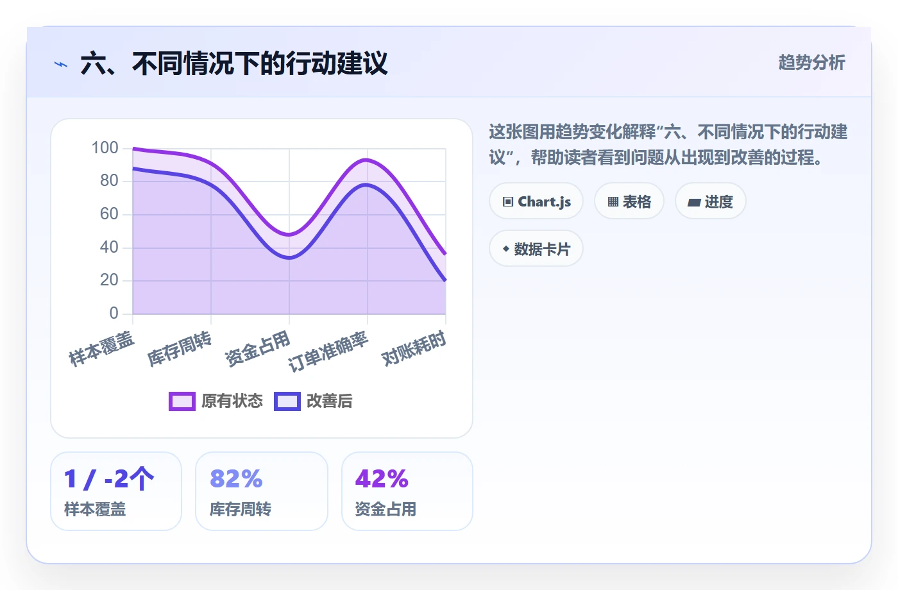Click the grid icon in the 表格 tag
Screen dimensions: 898x590
[613, 201]
